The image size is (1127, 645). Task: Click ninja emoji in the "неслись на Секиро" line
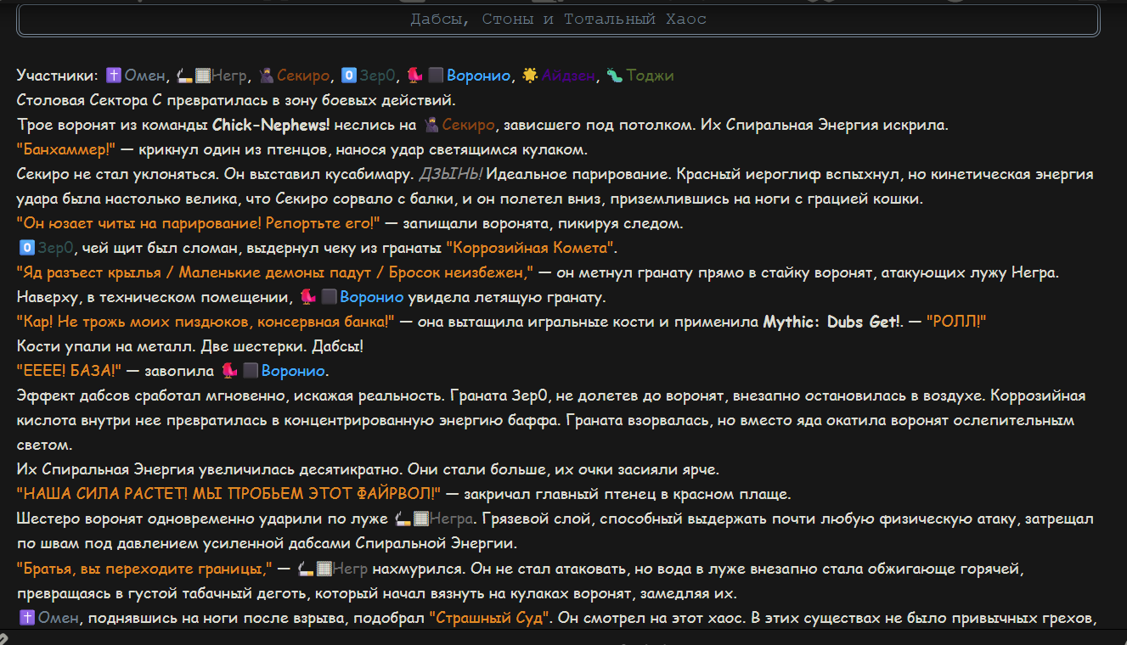point(432,126)
